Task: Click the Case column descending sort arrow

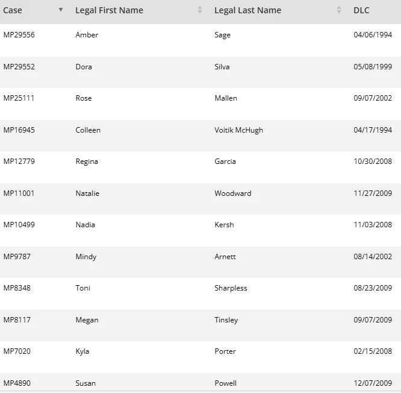Action: 61,10
